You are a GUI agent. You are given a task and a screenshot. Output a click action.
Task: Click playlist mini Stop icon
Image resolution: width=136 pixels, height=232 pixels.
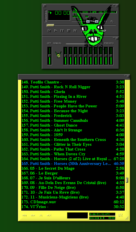coord(98,218)
